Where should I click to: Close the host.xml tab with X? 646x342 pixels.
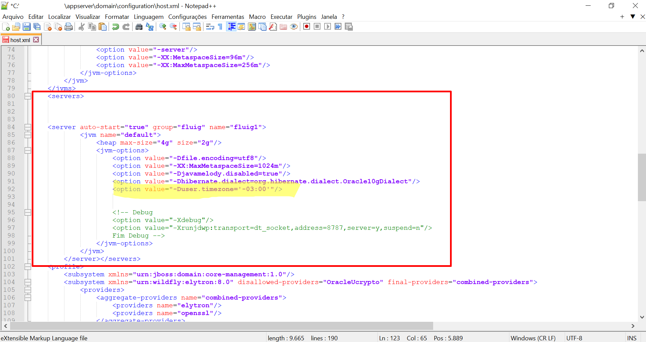[x=36, y=40]
